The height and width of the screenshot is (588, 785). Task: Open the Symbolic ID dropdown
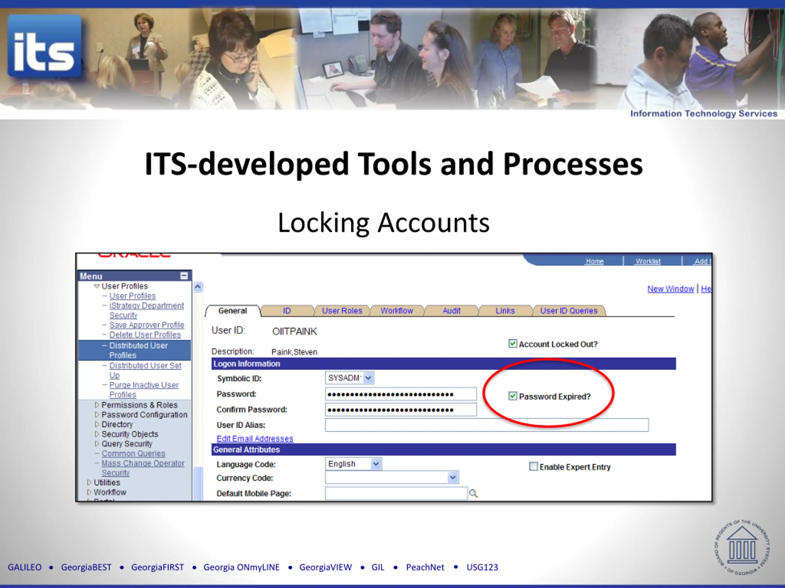coord(368,378)
